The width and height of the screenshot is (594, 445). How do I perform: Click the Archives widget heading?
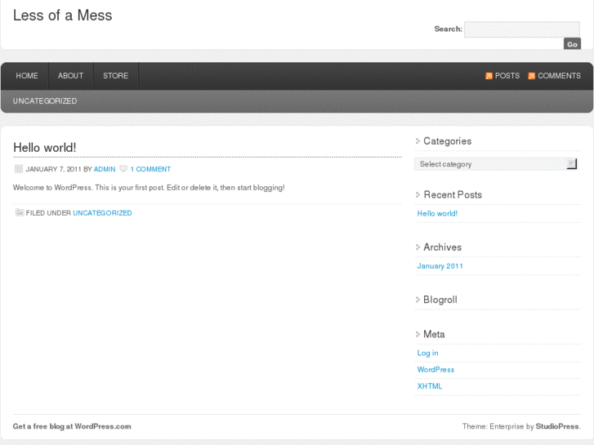443,247
